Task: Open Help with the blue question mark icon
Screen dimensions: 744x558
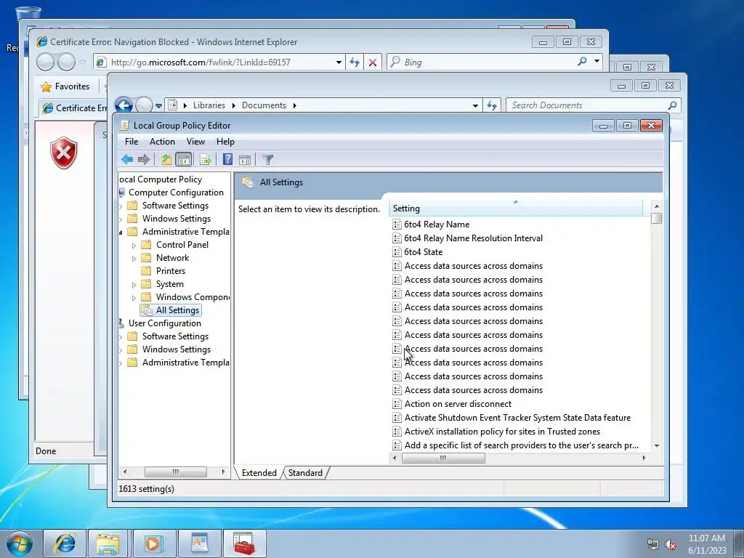Action: pos(227,159)
